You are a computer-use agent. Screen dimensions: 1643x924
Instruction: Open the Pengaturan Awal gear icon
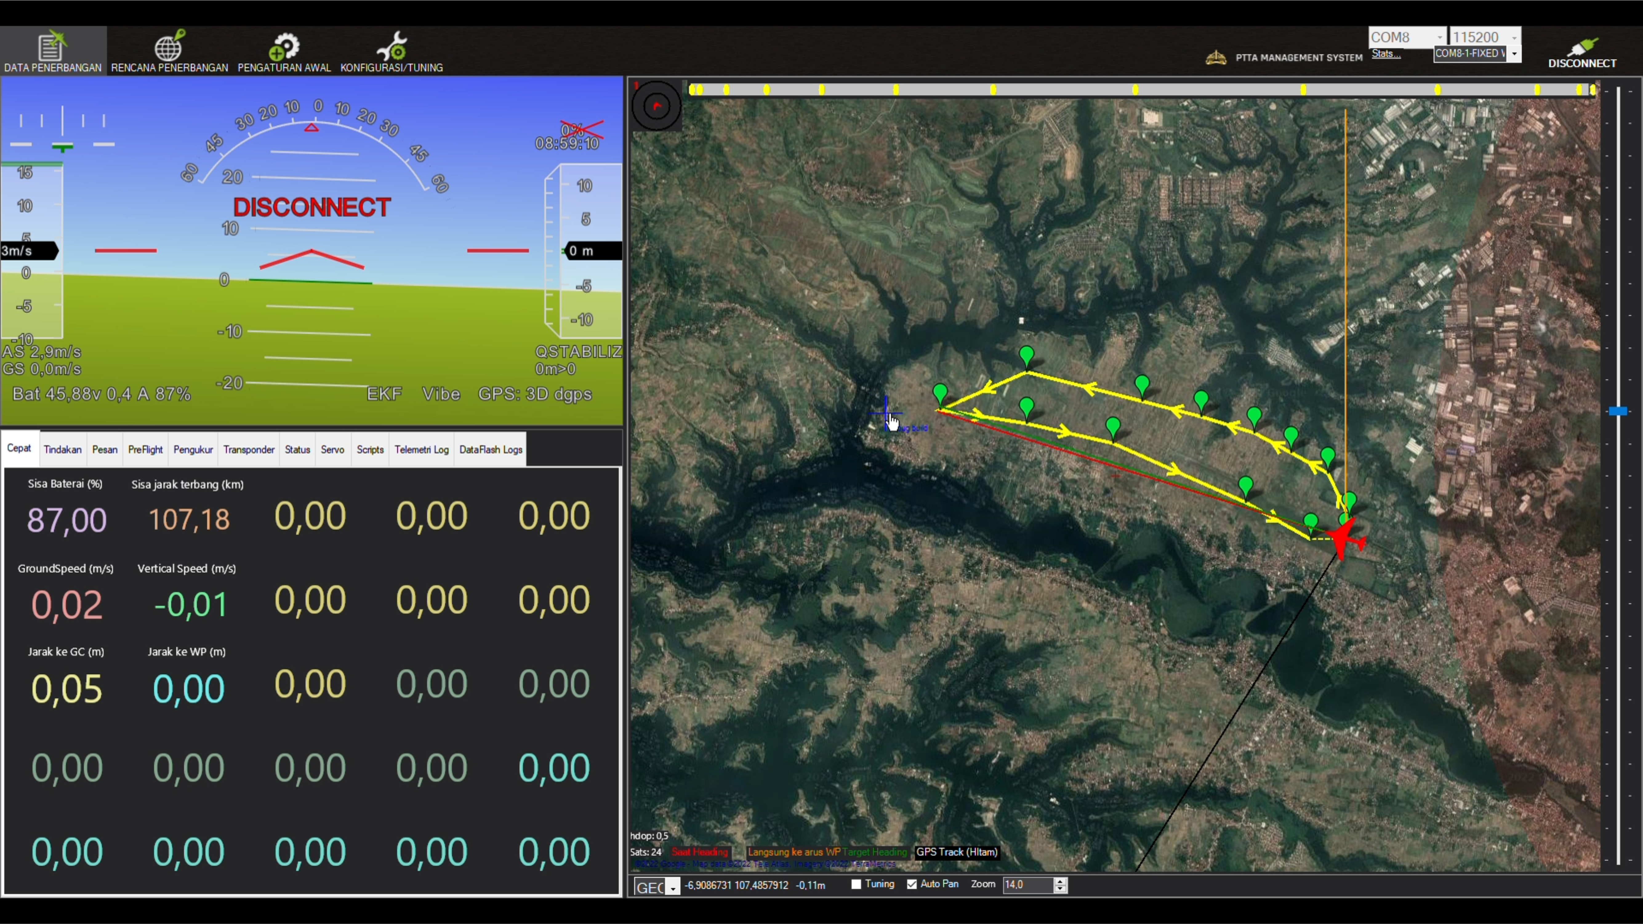tap(284, 46)
